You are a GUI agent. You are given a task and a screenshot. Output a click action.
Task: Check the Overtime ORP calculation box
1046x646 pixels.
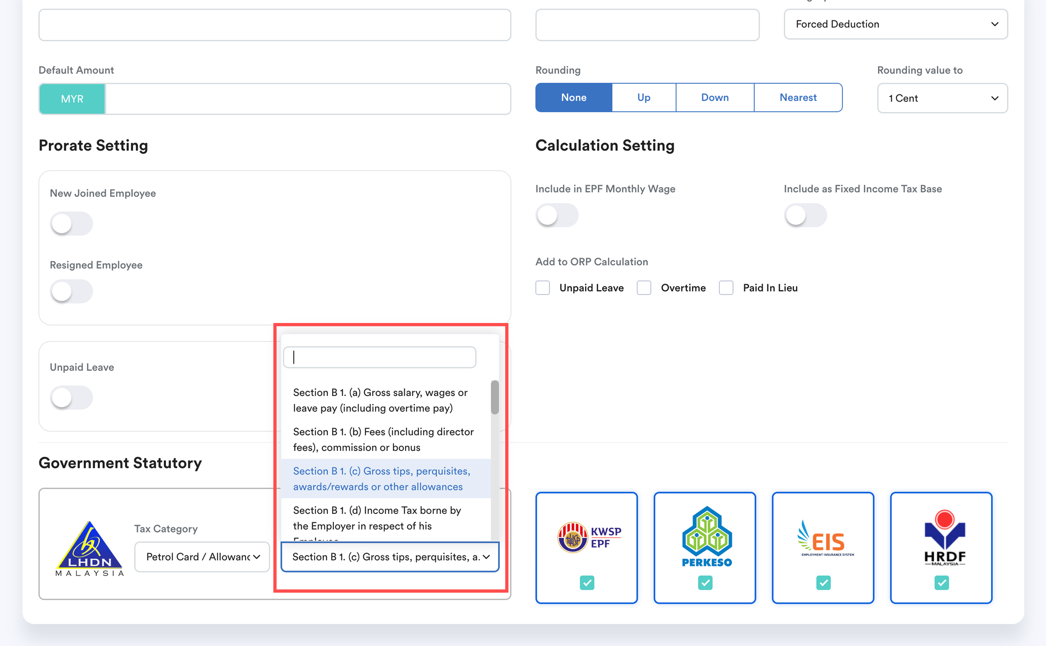644,287
